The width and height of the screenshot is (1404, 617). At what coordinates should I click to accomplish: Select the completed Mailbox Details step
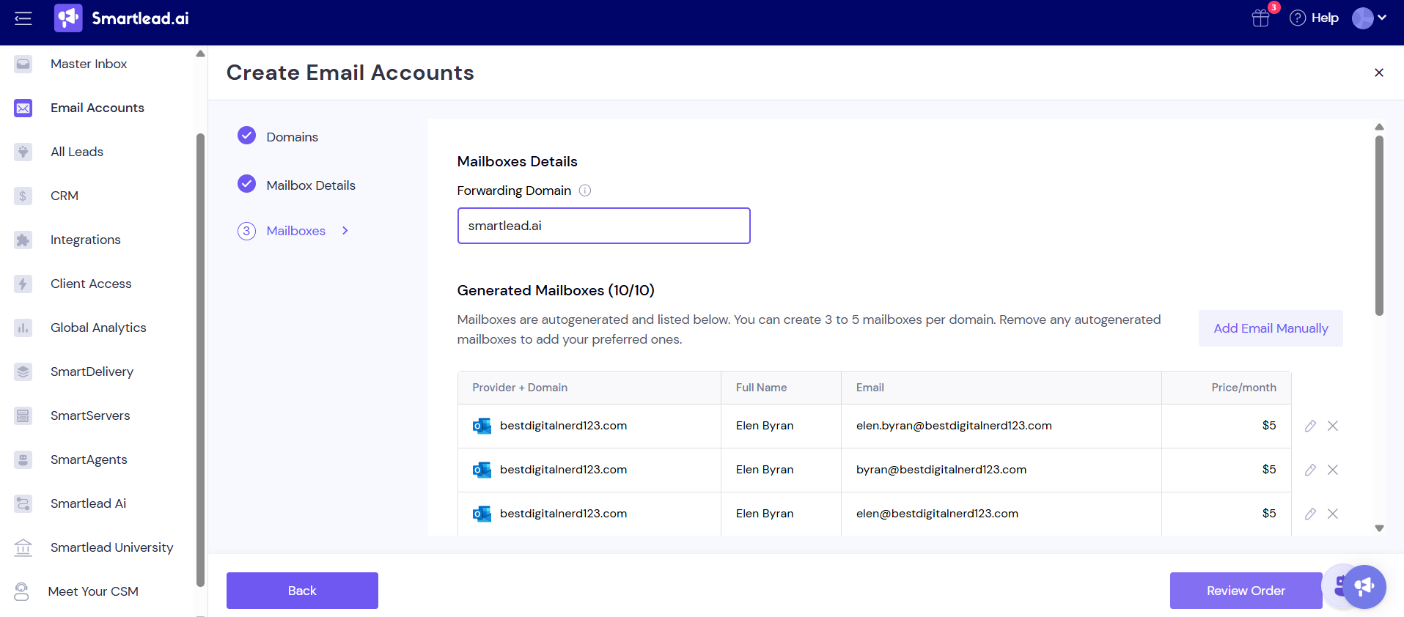coord(310,185)
